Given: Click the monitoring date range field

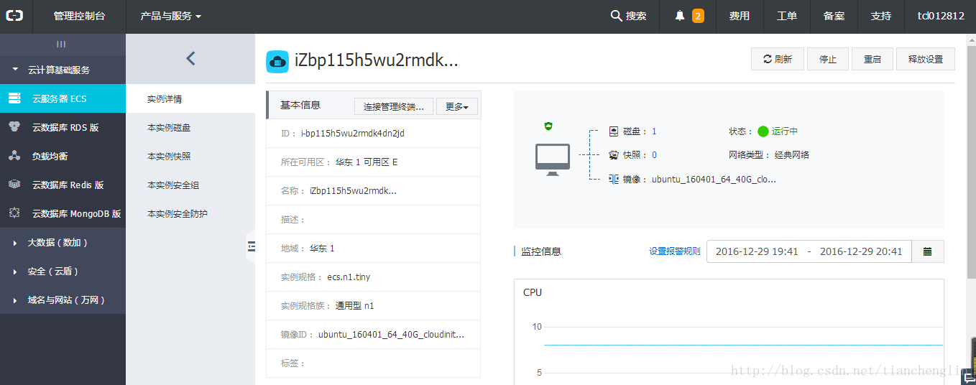Looking at the screenshot, I should [809, 251].
